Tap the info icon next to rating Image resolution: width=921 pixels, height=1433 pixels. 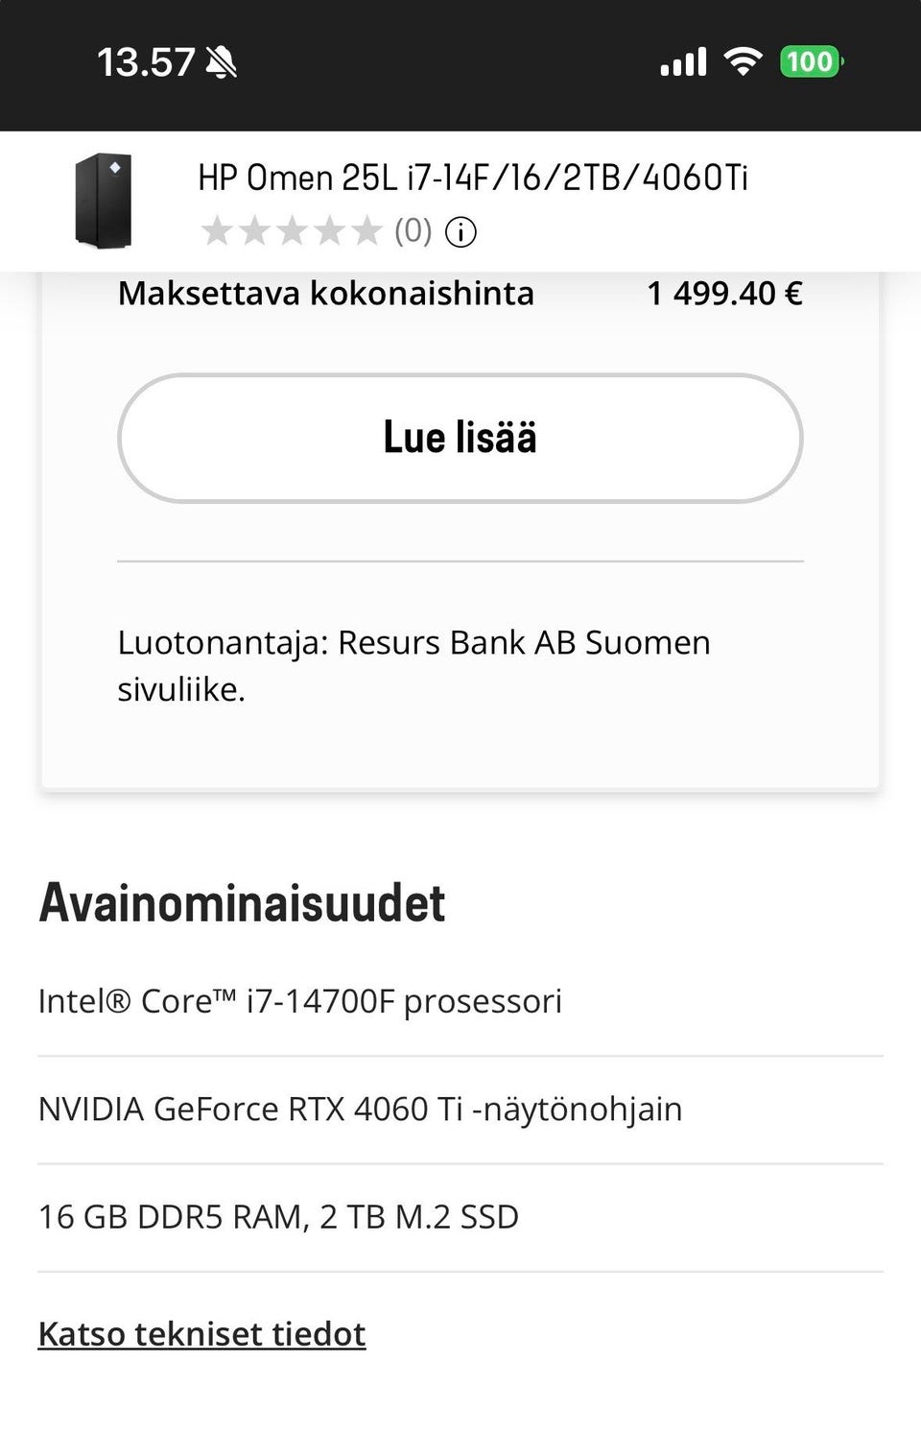point(460,230)
